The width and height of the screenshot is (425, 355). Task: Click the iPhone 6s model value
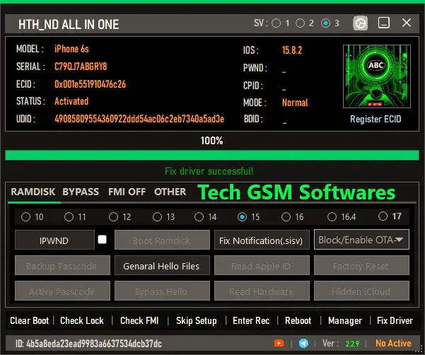[71, 49]
